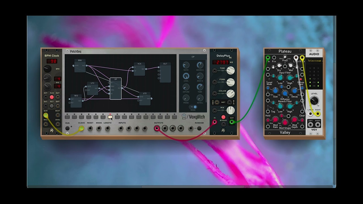Adjust the Dry knob on Plateau
Screen dimensions: 363x204
pos(279,65)
